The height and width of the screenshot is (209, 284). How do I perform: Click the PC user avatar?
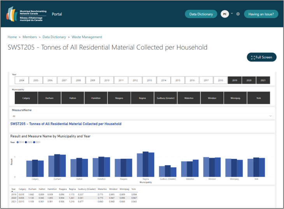click(x=224, y=14)
